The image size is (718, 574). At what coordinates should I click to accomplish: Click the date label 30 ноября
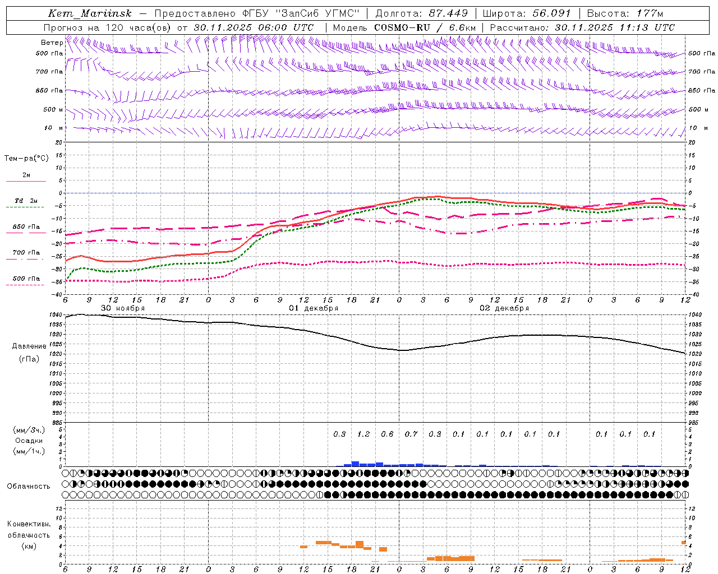tap(123, 308)
